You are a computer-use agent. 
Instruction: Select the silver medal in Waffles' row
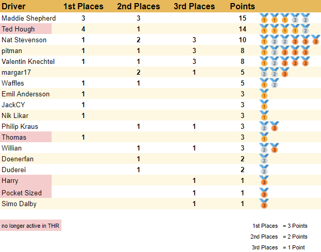275,83
